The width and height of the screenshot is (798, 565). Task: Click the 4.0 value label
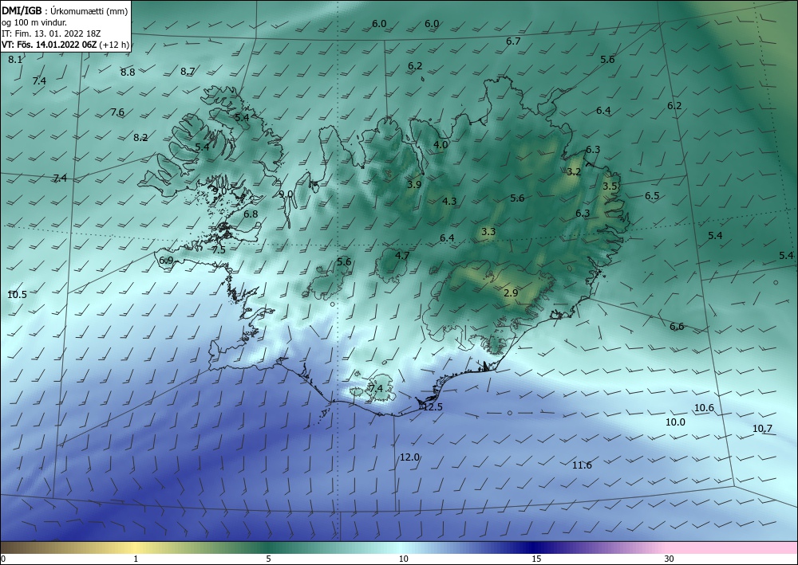click(x=440, y=145)
